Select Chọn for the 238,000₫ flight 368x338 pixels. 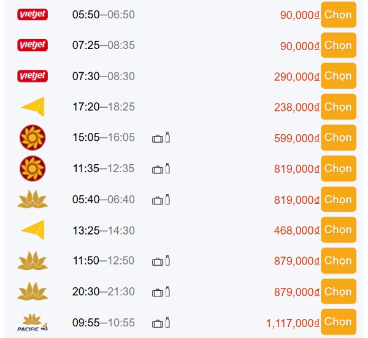338,107
